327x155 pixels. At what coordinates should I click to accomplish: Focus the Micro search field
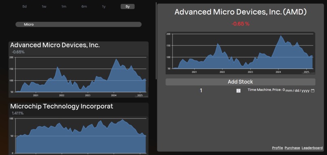[78, 24]
